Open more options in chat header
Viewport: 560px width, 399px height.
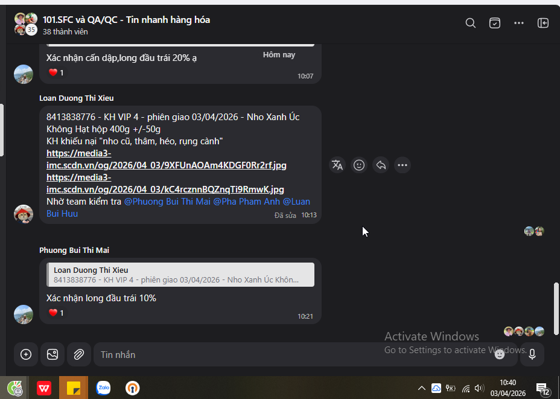tap(518, 23)
